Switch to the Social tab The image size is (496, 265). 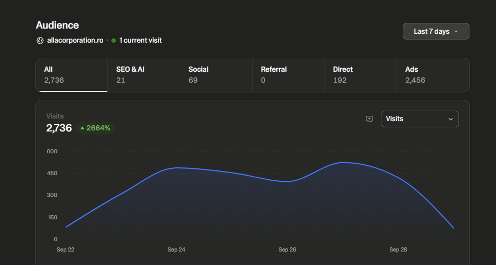click(216, 75)
